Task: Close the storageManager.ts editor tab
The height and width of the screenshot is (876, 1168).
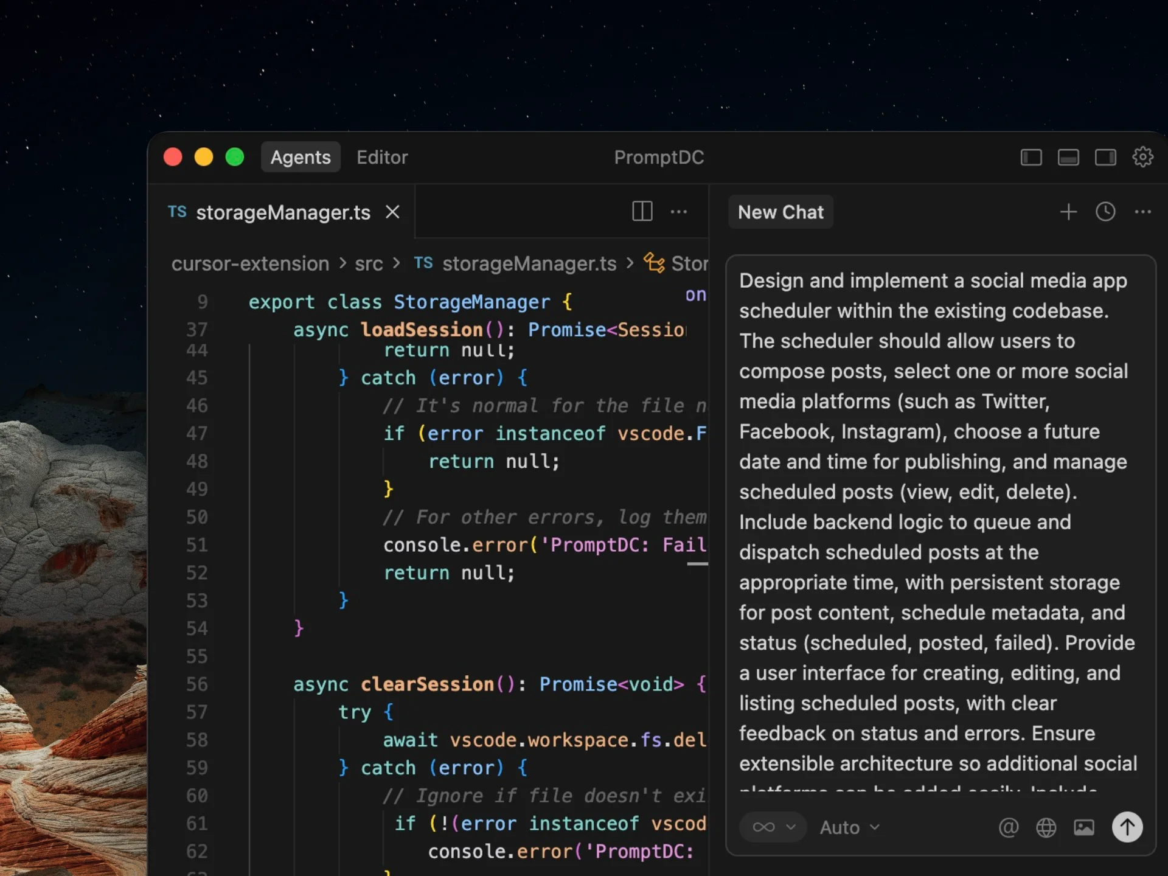Action: tap(392, 212)
